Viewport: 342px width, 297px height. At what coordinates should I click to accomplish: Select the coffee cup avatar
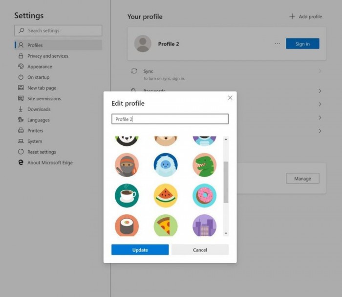click(x=127, y=195)
